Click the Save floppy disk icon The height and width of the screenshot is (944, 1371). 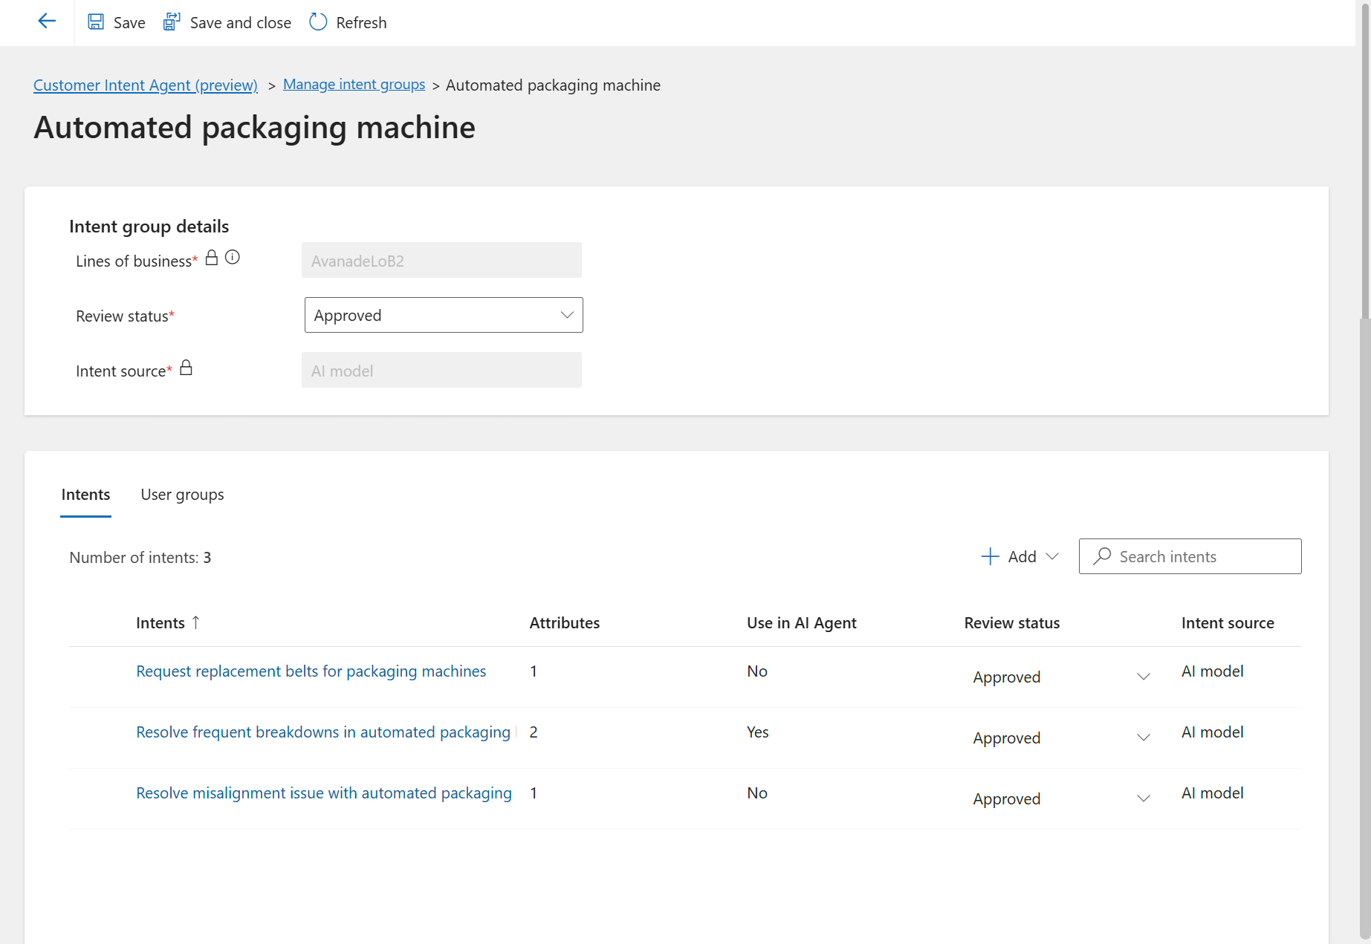[96, 22]
